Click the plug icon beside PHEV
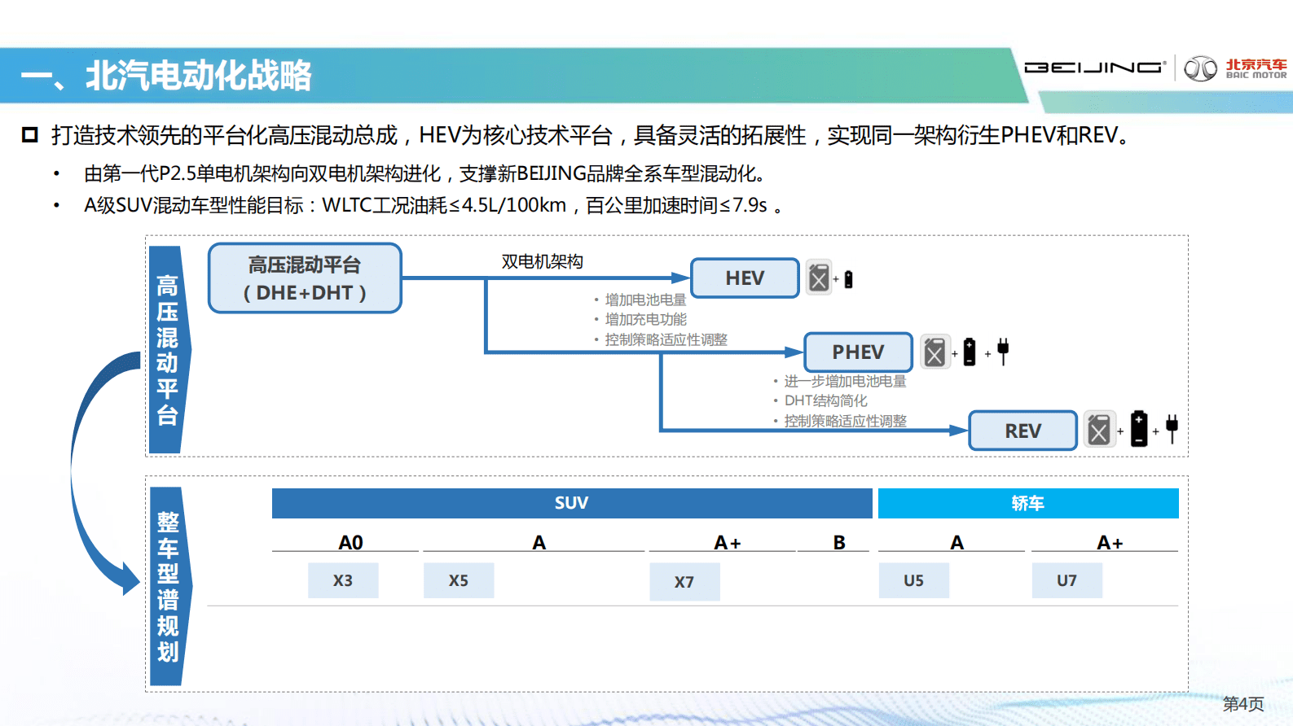This screenshot has width=1293, height=726. pos(1003,352)
